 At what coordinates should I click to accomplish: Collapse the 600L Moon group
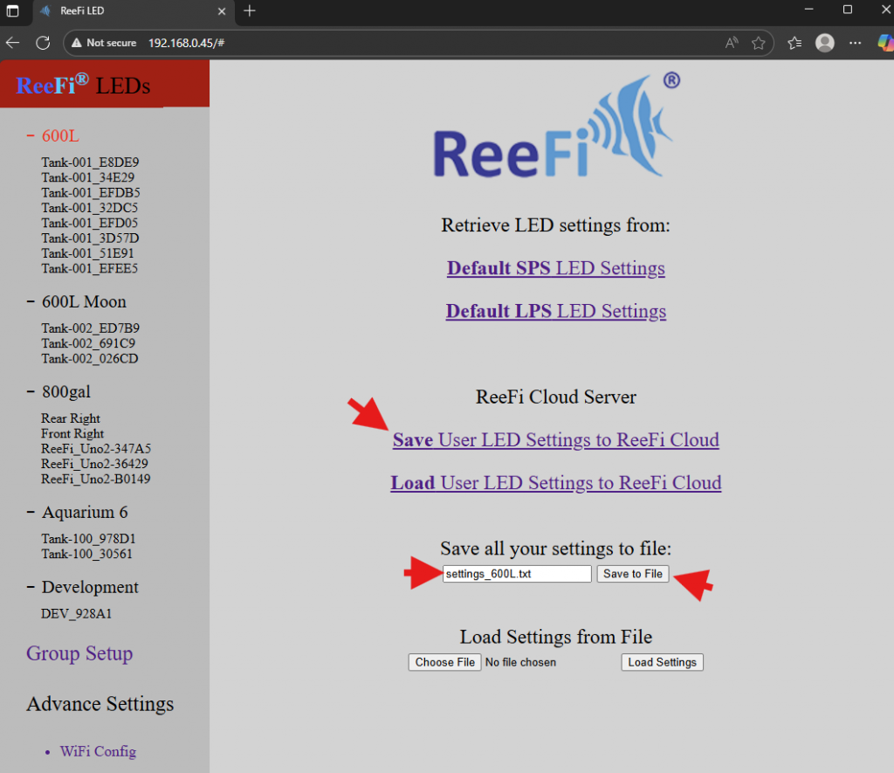pyautogui.click(x=31, y=302)
